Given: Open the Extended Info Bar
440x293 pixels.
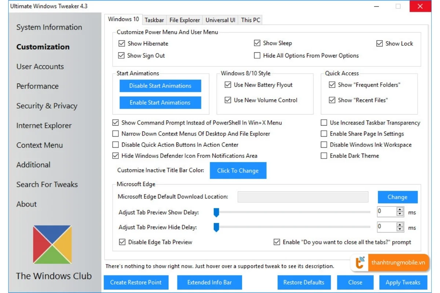Looking at the screenshot, I should (x=209, y=282).
